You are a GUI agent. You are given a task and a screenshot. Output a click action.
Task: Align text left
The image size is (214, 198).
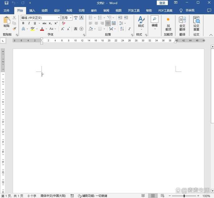click(91, 23)
